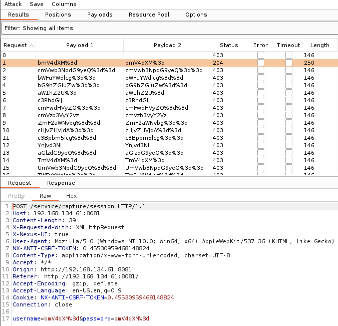The height and width of the screenshot is (326, 338).
Task: Select payload YnJvd3Nl in Payload 2
Action: [x=137, y=145]
